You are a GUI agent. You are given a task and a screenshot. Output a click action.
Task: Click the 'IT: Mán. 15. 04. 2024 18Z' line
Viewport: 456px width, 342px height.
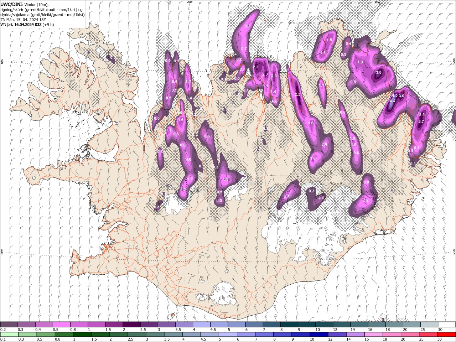point(22,20)
